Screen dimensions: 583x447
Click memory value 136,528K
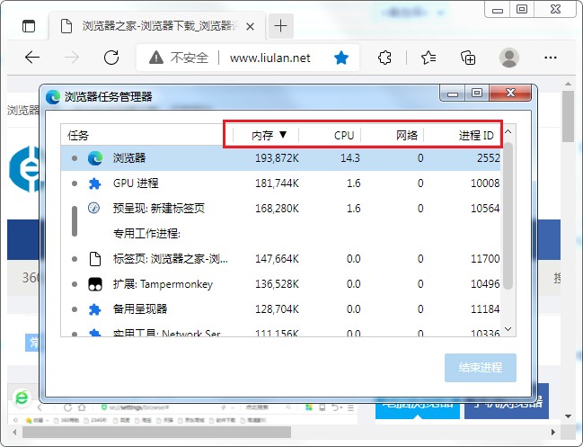point(277,284)
